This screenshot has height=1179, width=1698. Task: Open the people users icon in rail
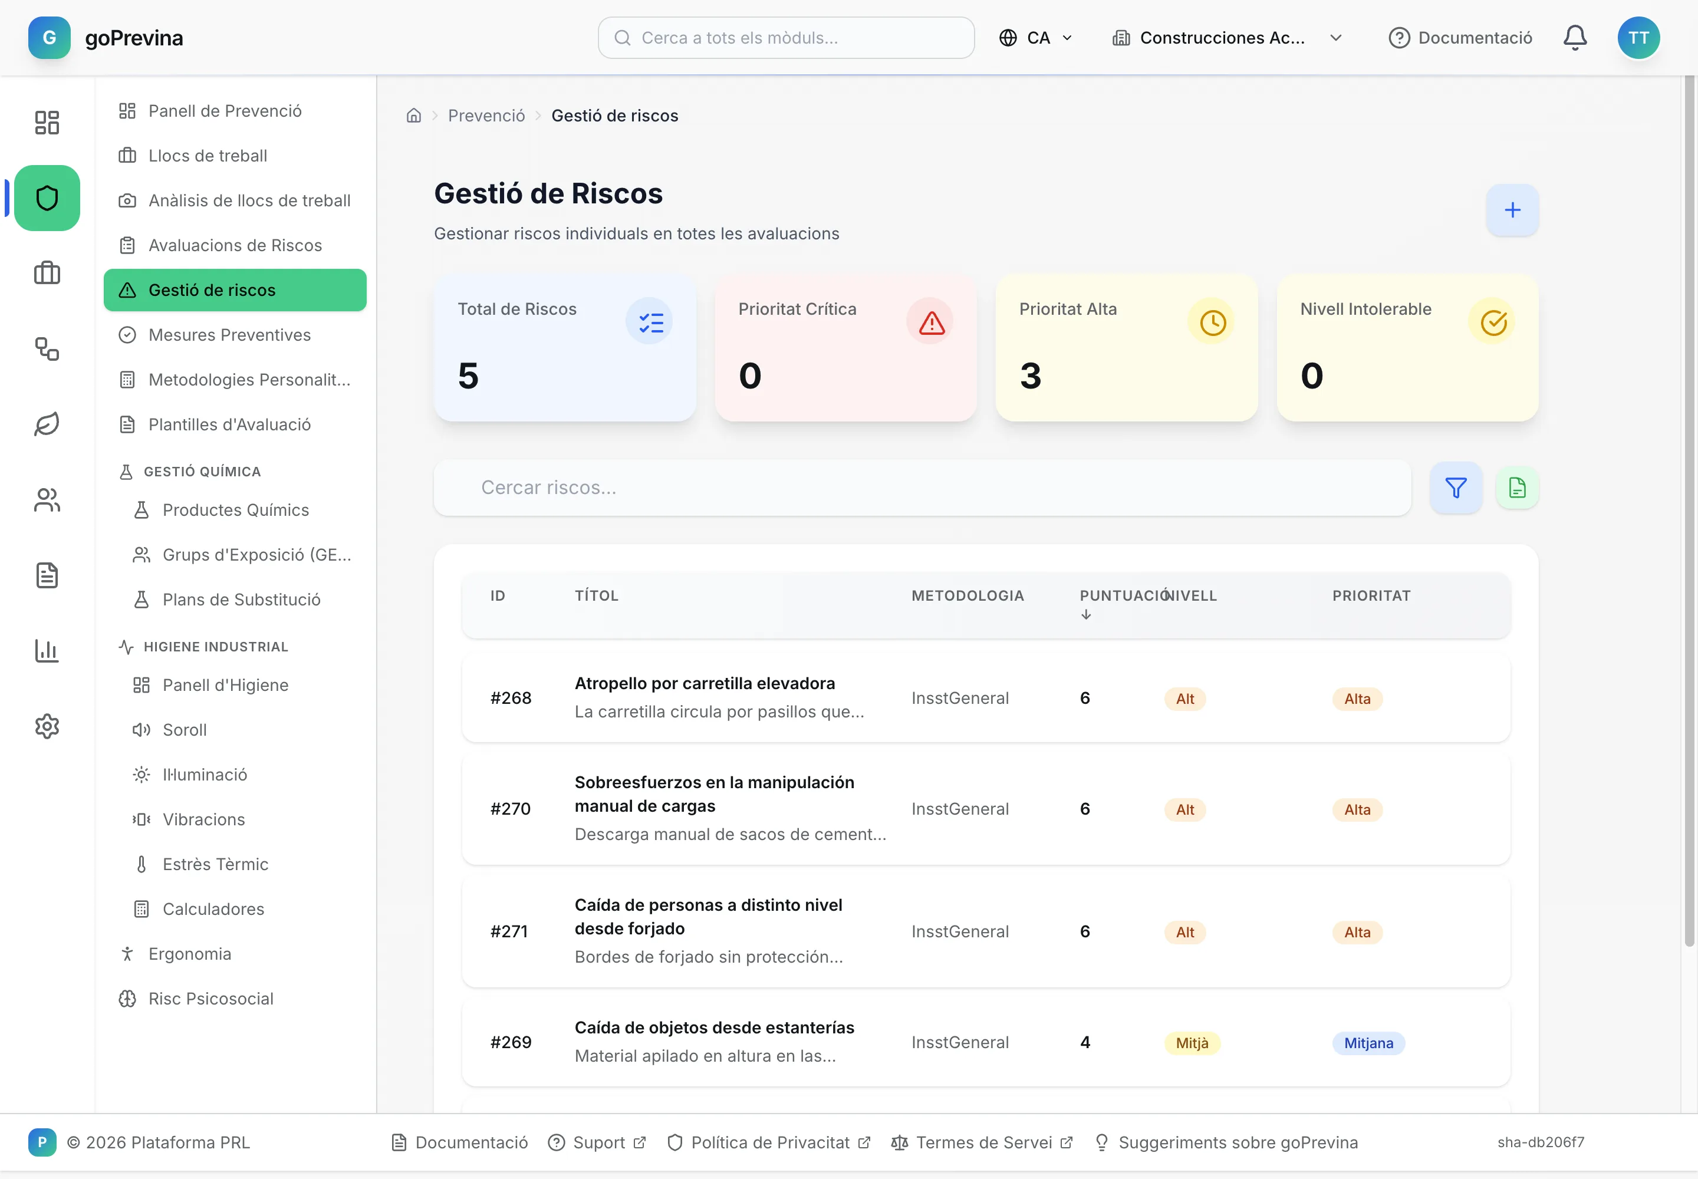point(47,500)
